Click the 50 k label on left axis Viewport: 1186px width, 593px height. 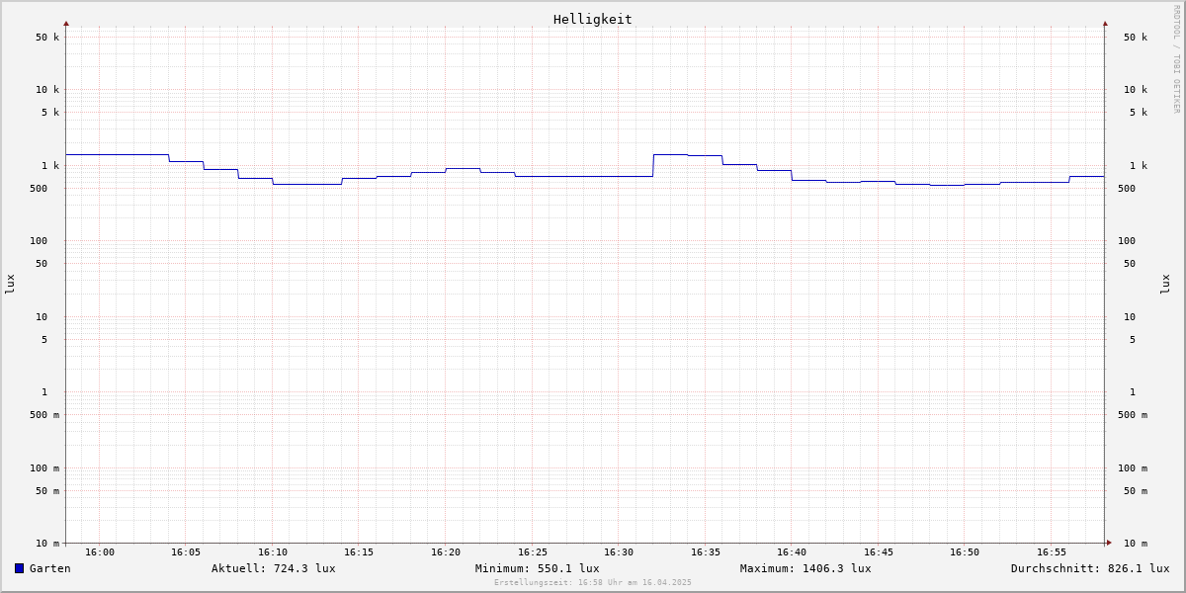[47, 38]
